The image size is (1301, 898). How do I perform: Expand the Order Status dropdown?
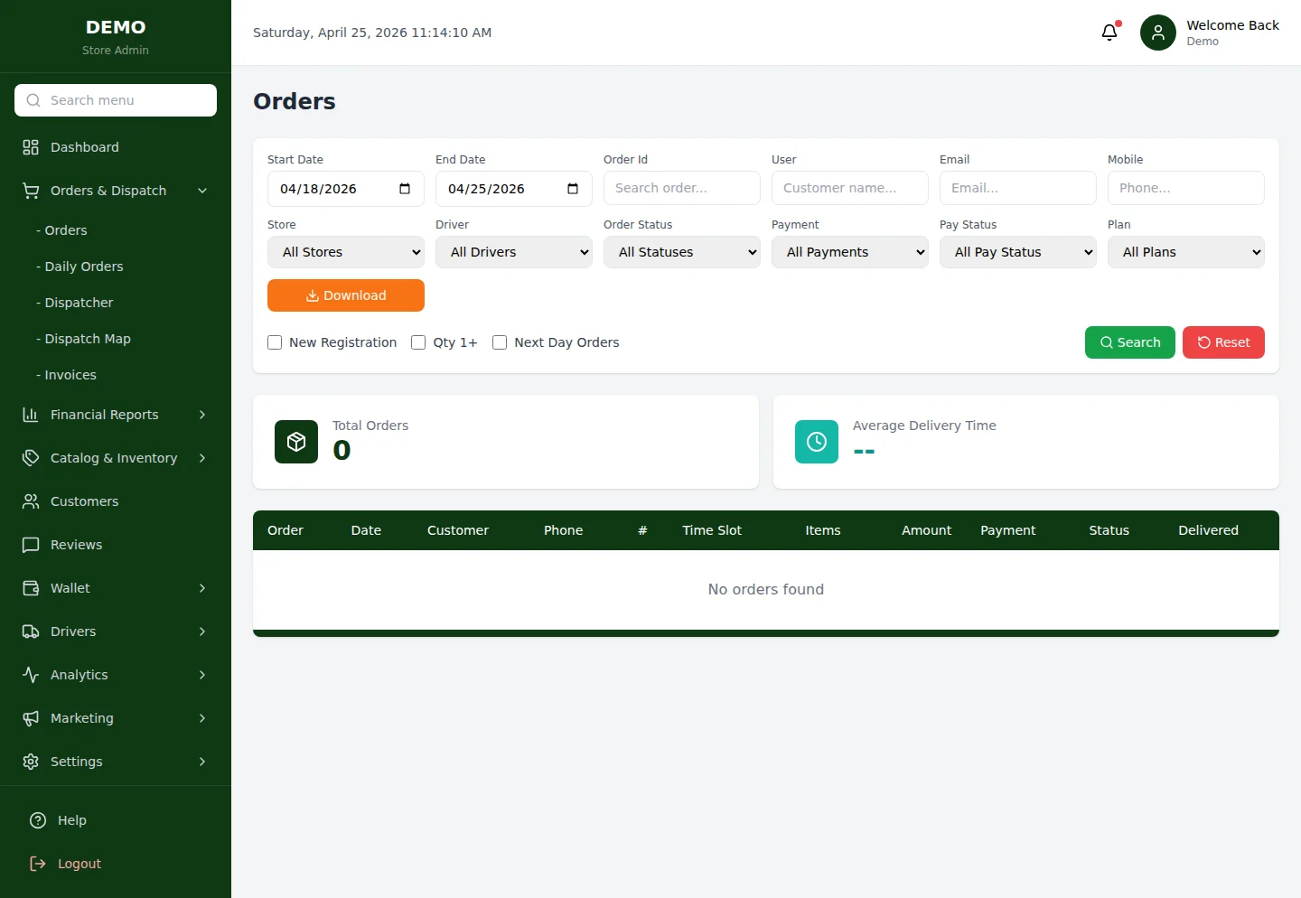click(681, 252)
